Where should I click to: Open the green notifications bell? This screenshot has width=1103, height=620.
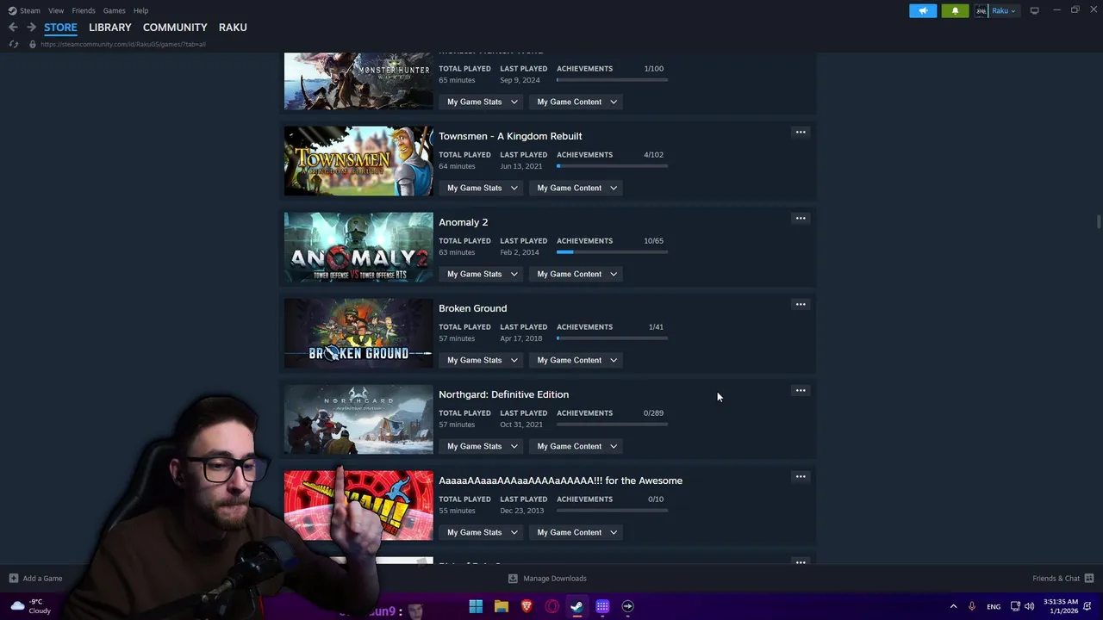tap(955, 10)
